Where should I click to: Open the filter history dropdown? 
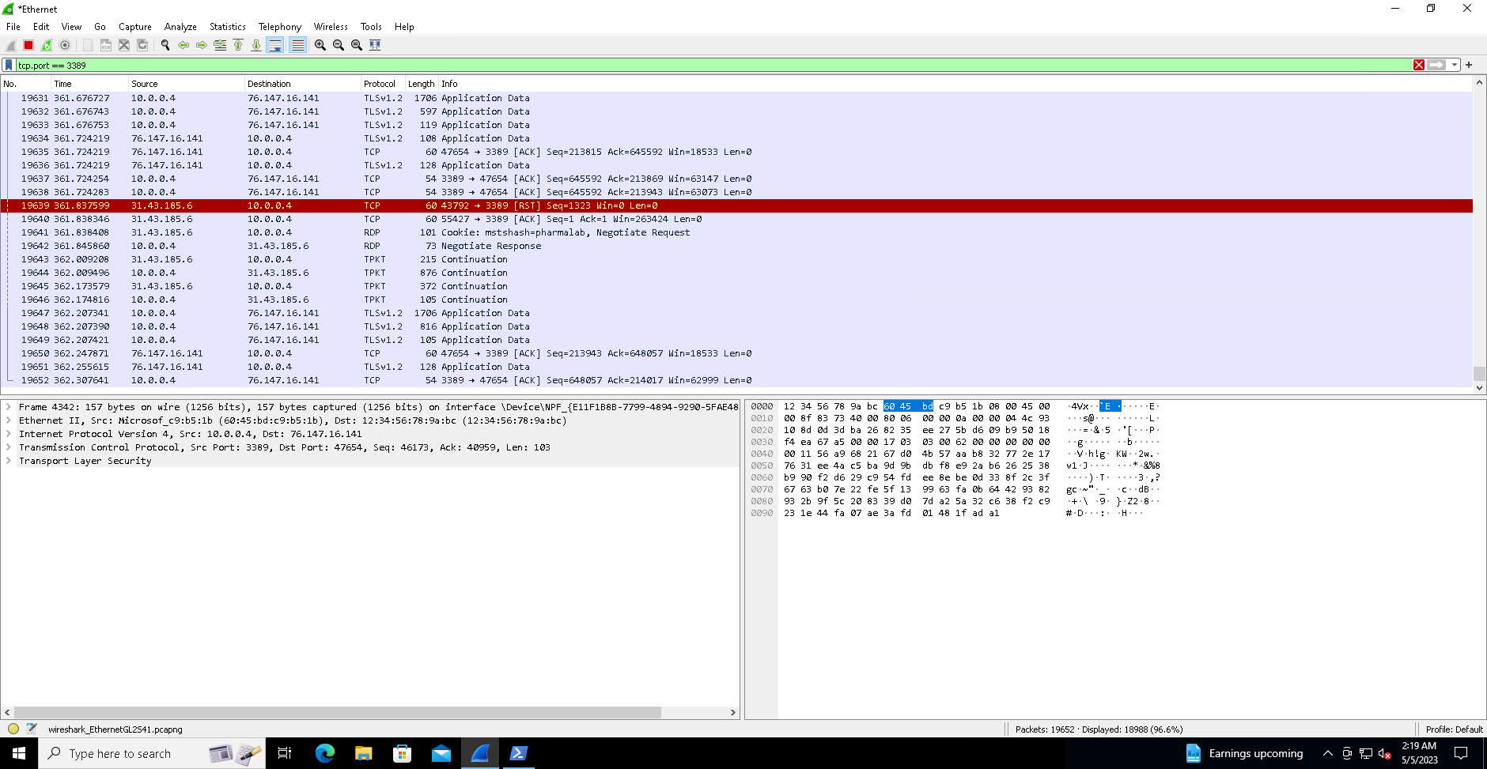[x=1455, y=65]
